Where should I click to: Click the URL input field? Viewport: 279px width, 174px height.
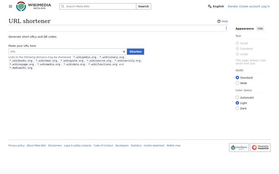tap(67, 52)
